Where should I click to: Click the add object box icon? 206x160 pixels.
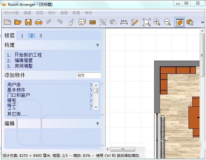113,22
